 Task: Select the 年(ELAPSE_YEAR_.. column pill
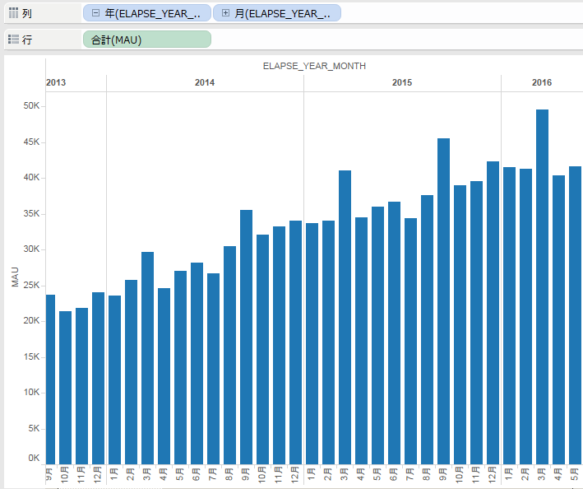point(147,13)
